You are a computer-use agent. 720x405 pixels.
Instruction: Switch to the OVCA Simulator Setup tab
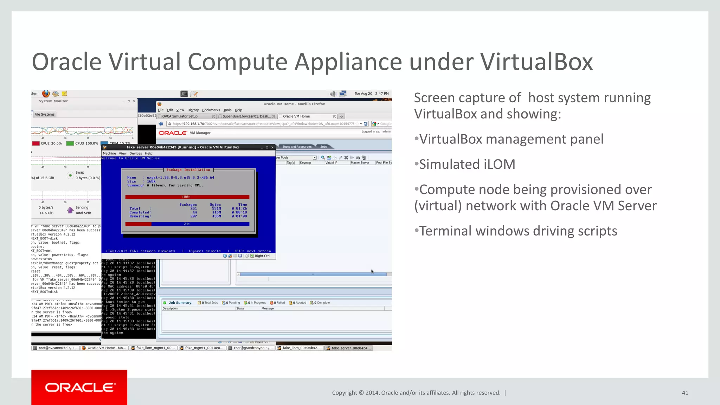(180, 116)
